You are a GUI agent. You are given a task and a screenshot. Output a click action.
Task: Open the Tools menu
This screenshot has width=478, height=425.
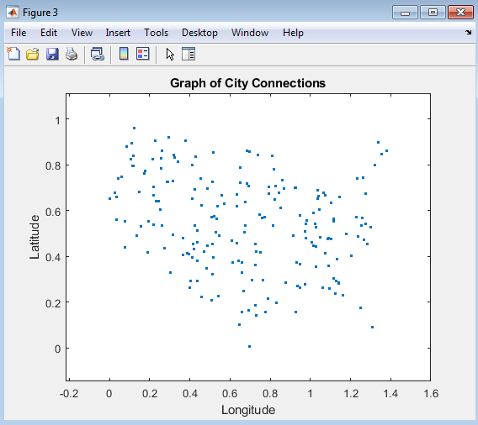[x=156, y=33]
